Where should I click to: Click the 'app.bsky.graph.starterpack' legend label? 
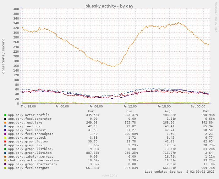(x=33, y=164)
